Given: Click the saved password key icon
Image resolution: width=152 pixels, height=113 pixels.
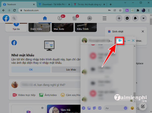Looking at the screenshot, I should [x=109, y=10].
